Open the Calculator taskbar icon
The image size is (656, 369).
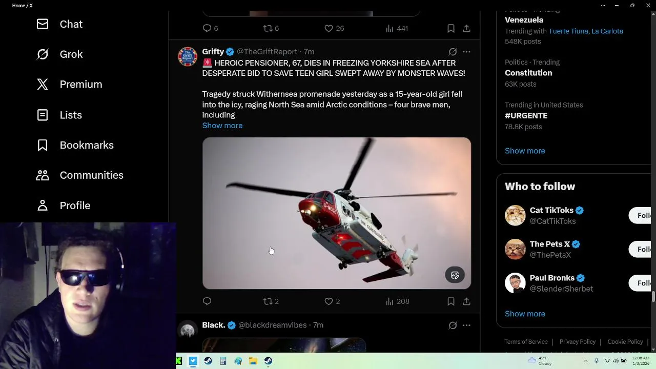pos(223,361)
